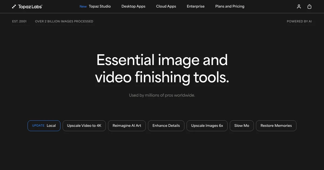Open the user account icon
This screenshot has height=170, width=324.
[299, 6]
